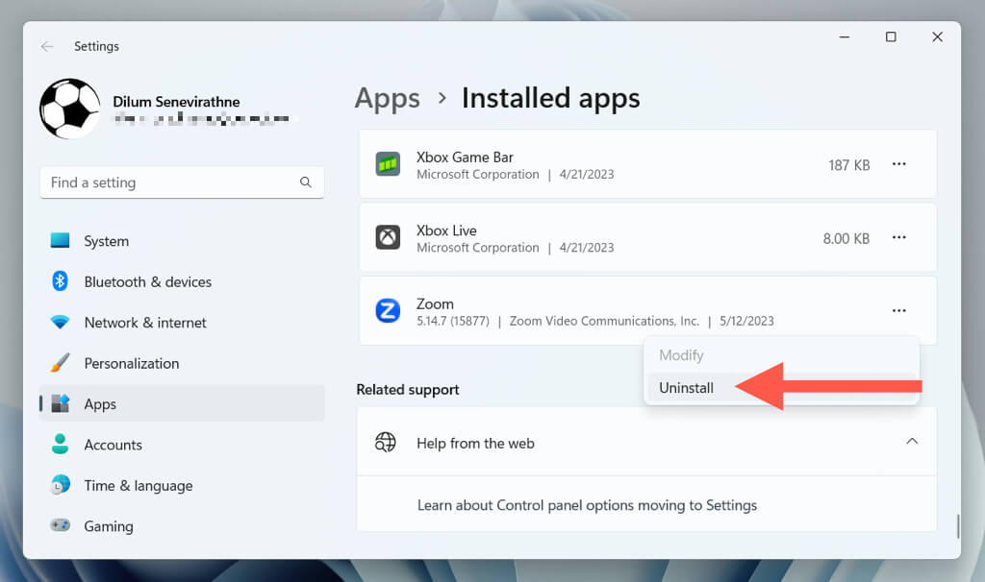This screenshot has height=582, width=985.
Task: Click the Zoom version 5.14.7 (15877) text
Action: 452,321
